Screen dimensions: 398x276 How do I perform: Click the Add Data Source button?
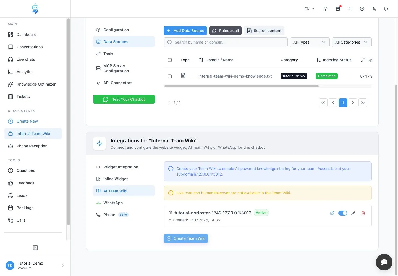pyautogui.click(x=185, y=31)
